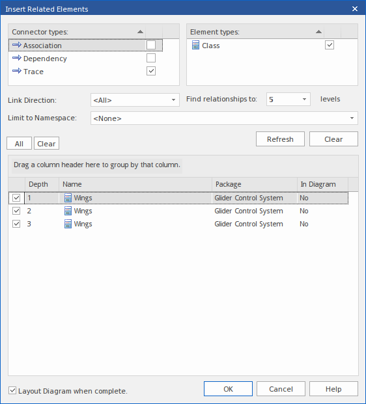Select Wings name in depth 2 row
366x404 pixels.
tap(83, 211)
